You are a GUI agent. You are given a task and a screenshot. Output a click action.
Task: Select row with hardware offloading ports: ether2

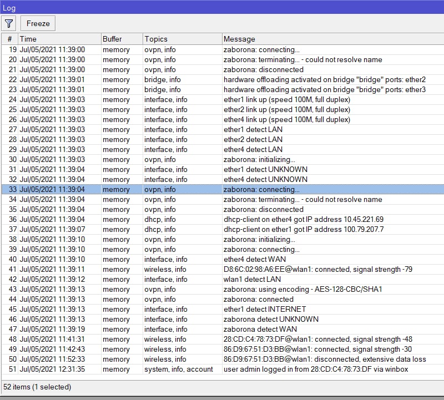223,79
